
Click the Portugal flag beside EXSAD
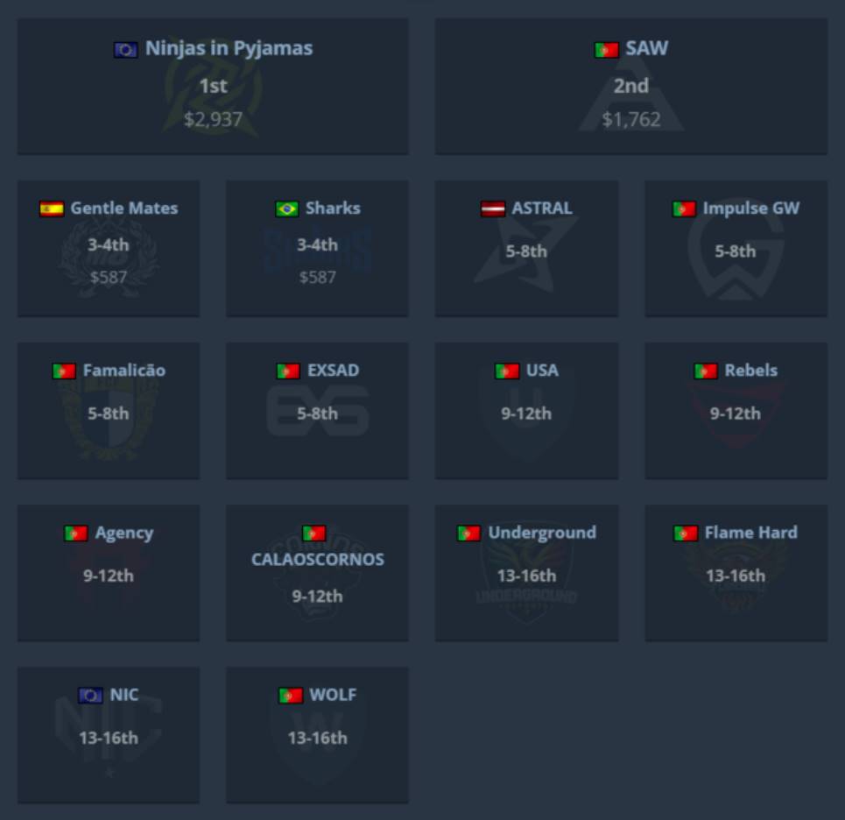tap(288, 371)
